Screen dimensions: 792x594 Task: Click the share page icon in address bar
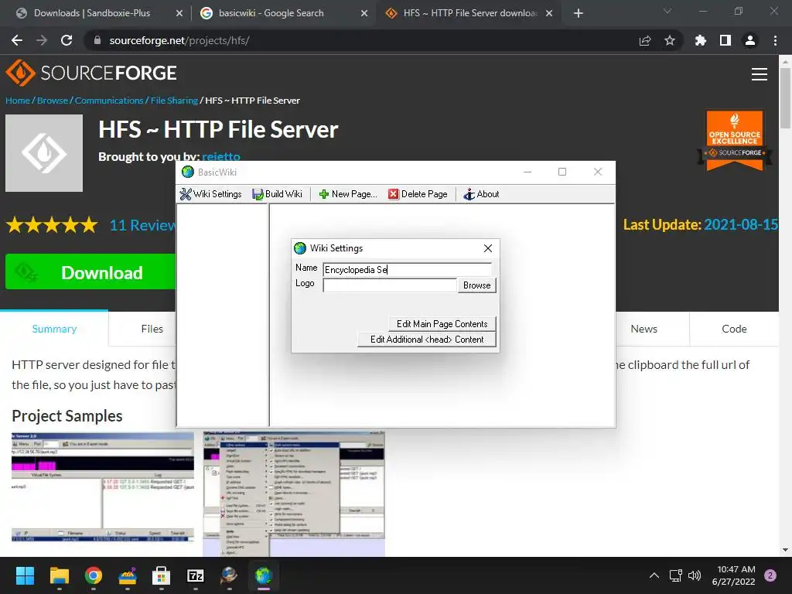click(x=645, y=40)
